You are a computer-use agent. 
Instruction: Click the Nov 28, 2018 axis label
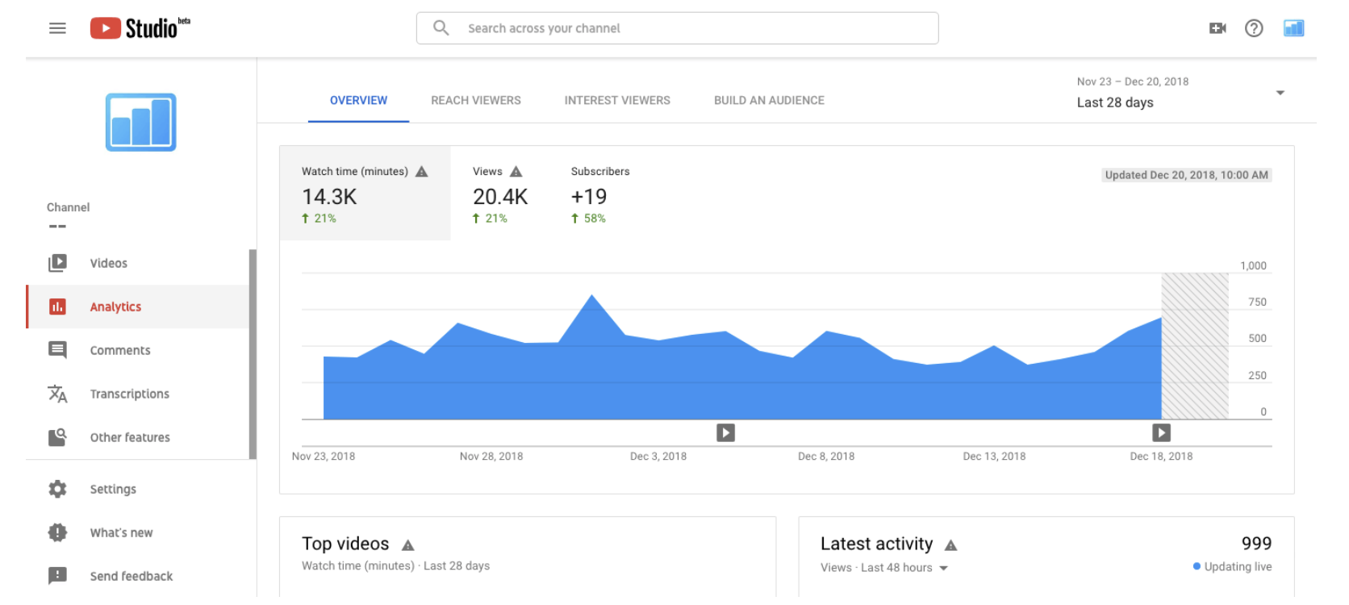click(491, 457)
